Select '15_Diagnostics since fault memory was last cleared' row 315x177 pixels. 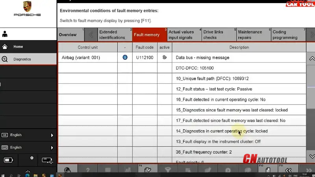(239, 110)
